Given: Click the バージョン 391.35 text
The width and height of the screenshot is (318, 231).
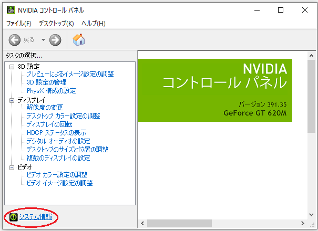Looking at the screenshot, I should pyautogui.click(x=262, y=104).
